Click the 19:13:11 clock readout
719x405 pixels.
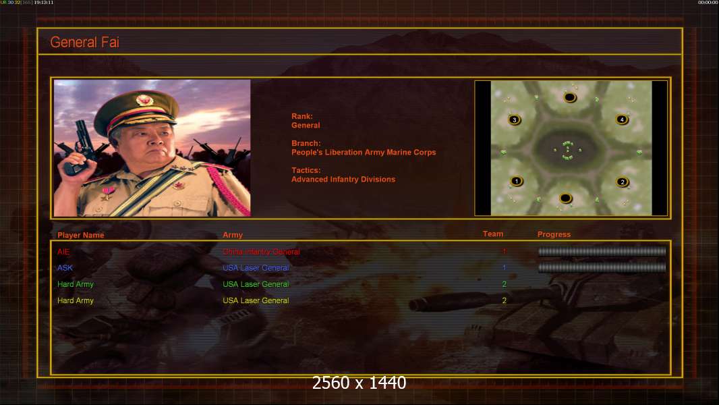click(x=44, y=2)
